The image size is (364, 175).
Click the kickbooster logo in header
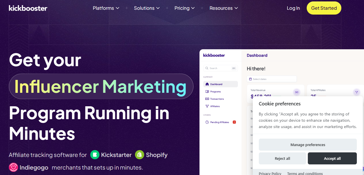(x=28, y=8)
